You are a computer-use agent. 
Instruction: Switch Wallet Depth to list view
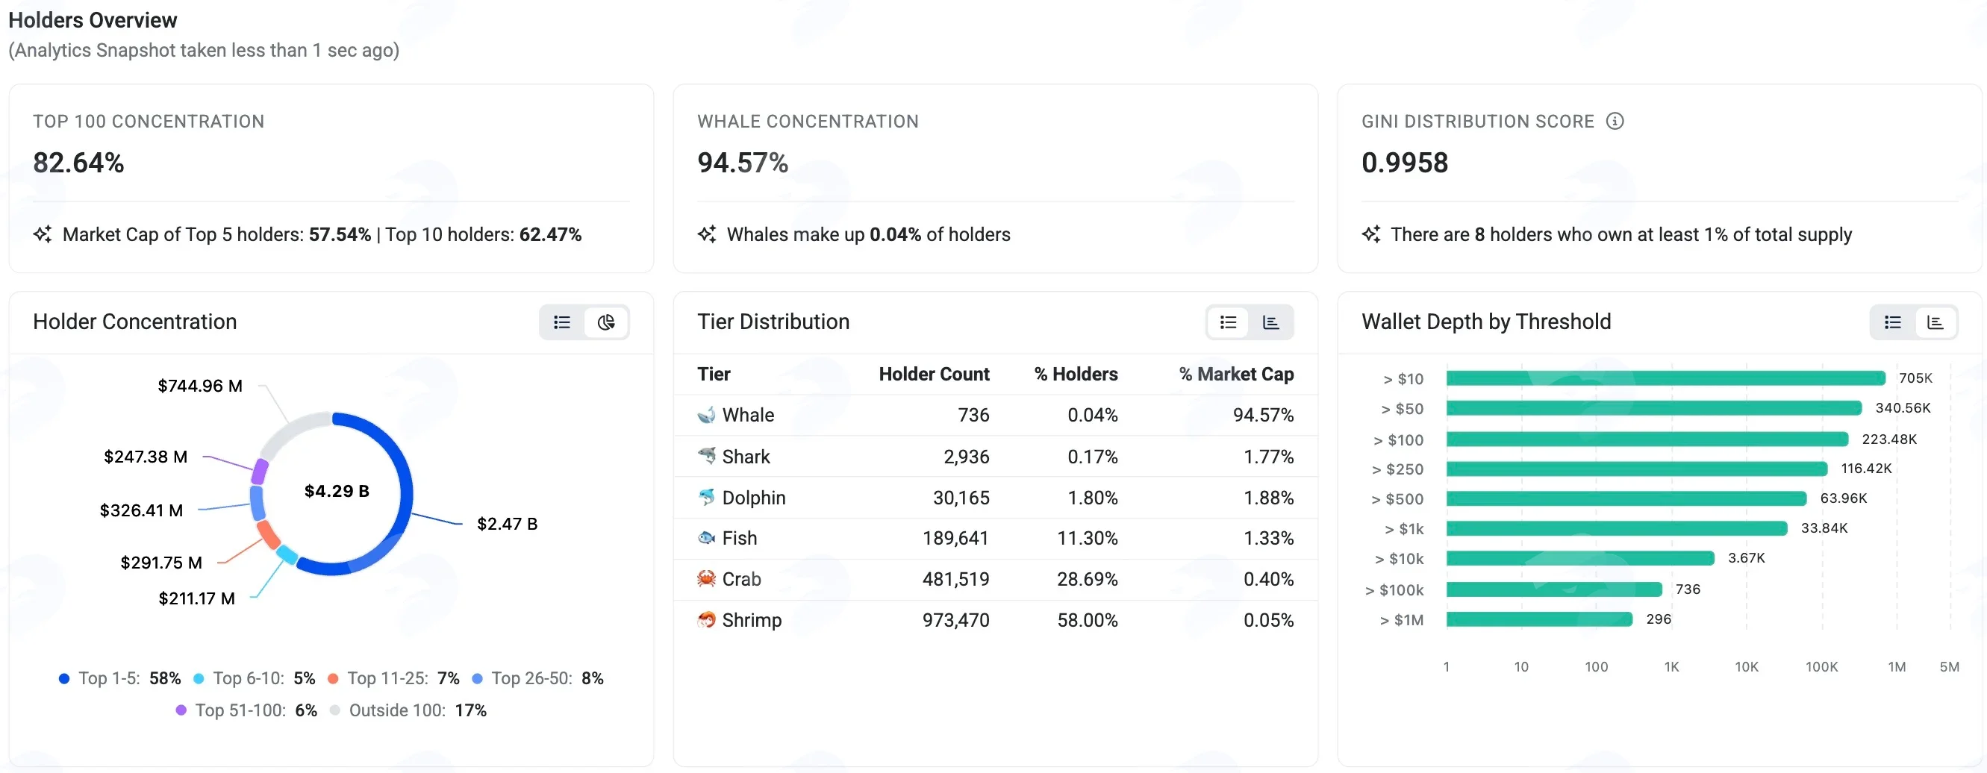[x=1893, y=322]
